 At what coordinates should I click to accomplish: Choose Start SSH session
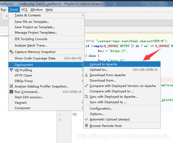[x=29, y=97]
